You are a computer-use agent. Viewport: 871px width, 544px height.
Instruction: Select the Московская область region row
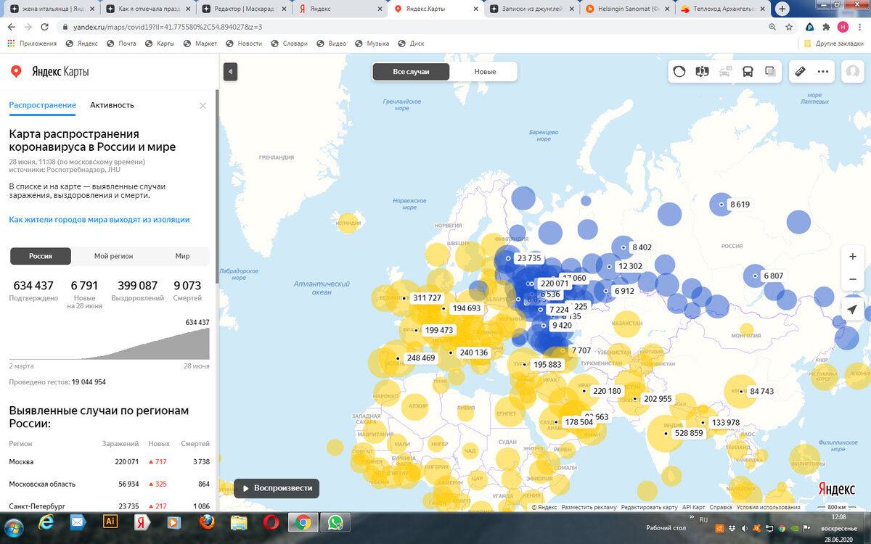click(x=109, y=484)
